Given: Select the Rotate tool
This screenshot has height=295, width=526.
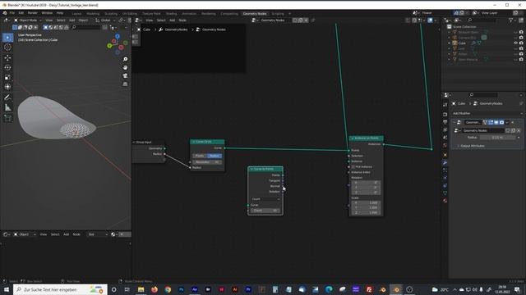Looking at the screenshot, I should [x=7, y=67].
